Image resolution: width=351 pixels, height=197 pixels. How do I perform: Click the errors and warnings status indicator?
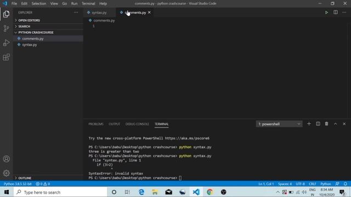point(43,184)
